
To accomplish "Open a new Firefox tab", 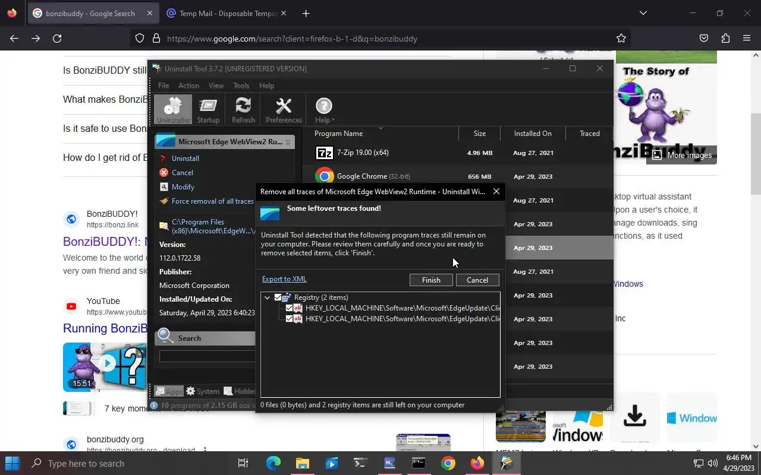I will [x=306, y=13].
